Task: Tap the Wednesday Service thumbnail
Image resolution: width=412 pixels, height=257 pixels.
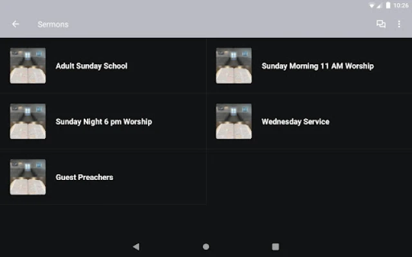Action: click(234, 121)
